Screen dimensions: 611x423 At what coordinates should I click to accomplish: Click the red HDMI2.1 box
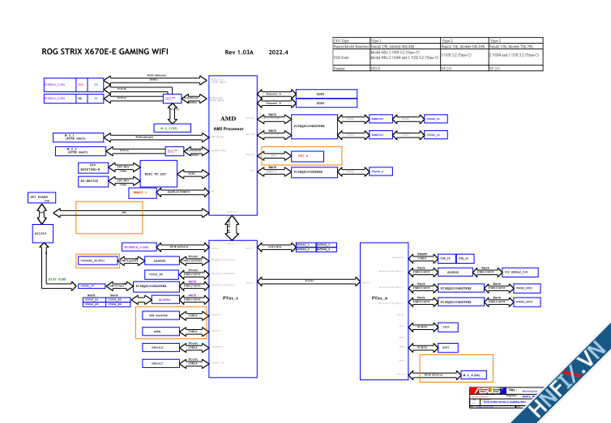click(x=143, y=192)
